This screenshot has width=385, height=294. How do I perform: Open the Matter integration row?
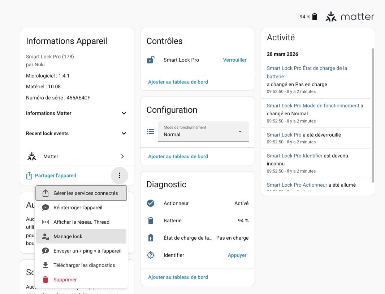tap(77, 156)
